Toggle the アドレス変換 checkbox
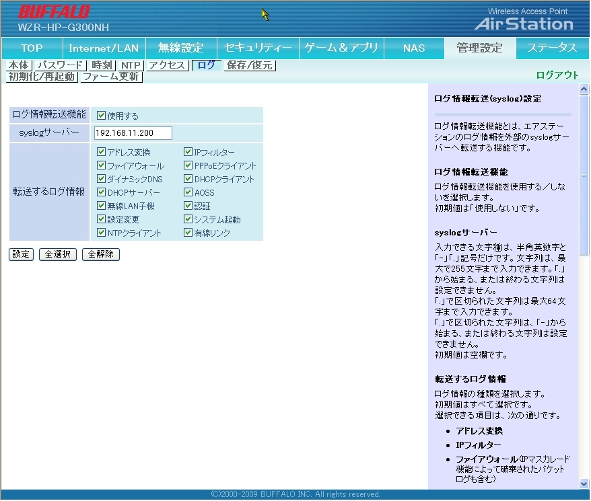This screenshot has height=501, width=591. click(102, 153)
